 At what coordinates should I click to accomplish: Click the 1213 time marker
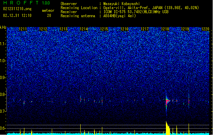63,29
